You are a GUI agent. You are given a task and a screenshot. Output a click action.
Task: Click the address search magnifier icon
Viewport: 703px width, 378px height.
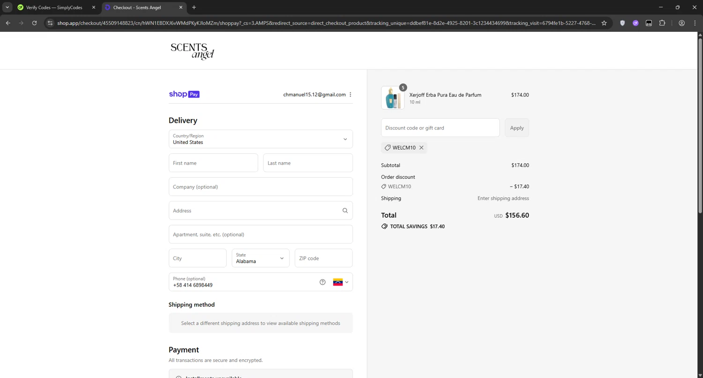345,211
